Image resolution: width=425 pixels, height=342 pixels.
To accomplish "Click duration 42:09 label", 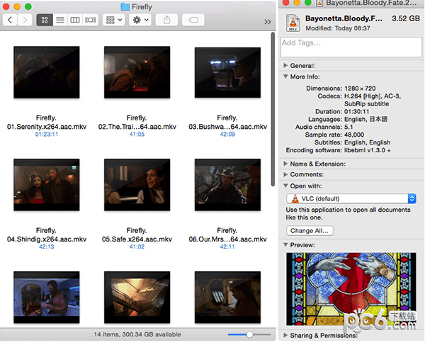I will point(227,134).
